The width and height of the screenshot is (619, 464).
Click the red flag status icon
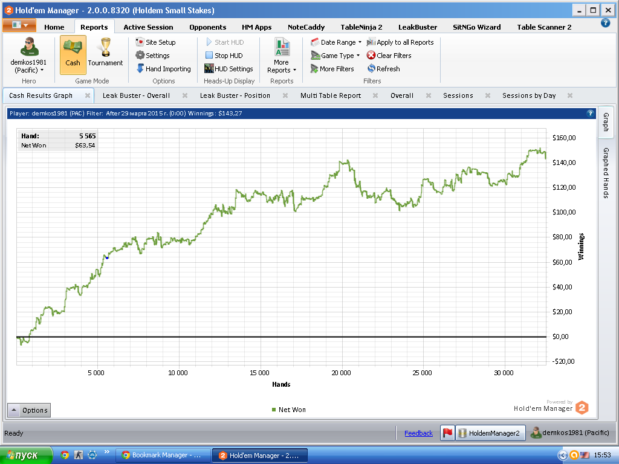[447, 433]
